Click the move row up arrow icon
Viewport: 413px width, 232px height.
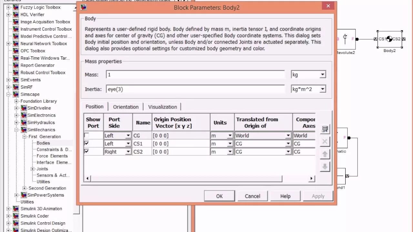pyautogui.click(x=325, y=154)
